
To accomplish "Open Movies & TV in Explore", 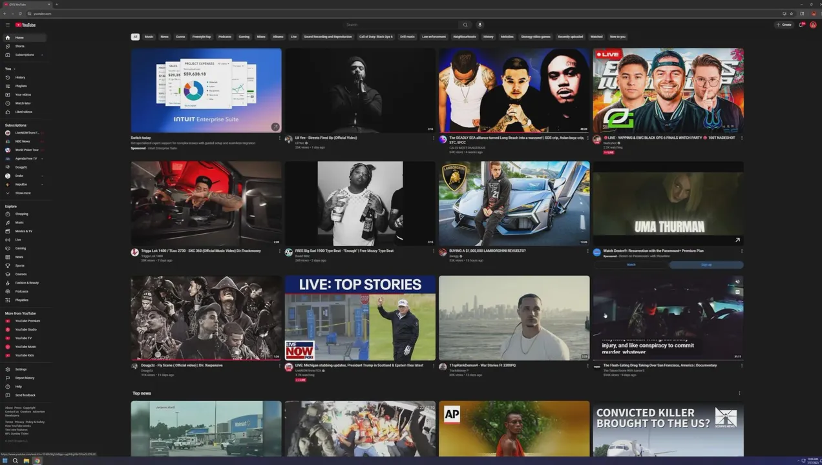I will coord(25,231).
